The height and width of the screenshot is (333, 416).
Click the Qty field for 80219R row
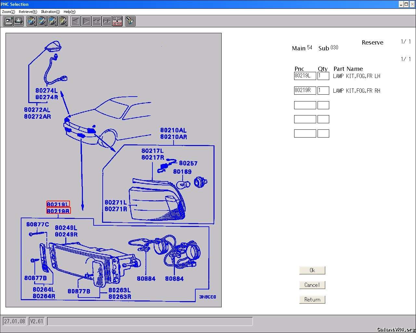click(323, 90)
